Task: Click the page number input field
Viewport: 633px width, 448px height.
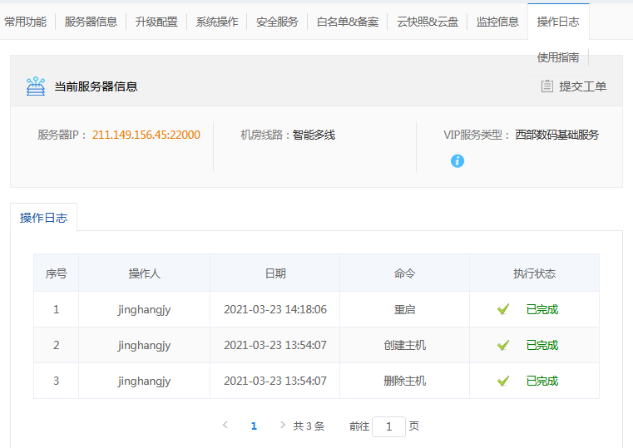Action: tap(388, 426)
